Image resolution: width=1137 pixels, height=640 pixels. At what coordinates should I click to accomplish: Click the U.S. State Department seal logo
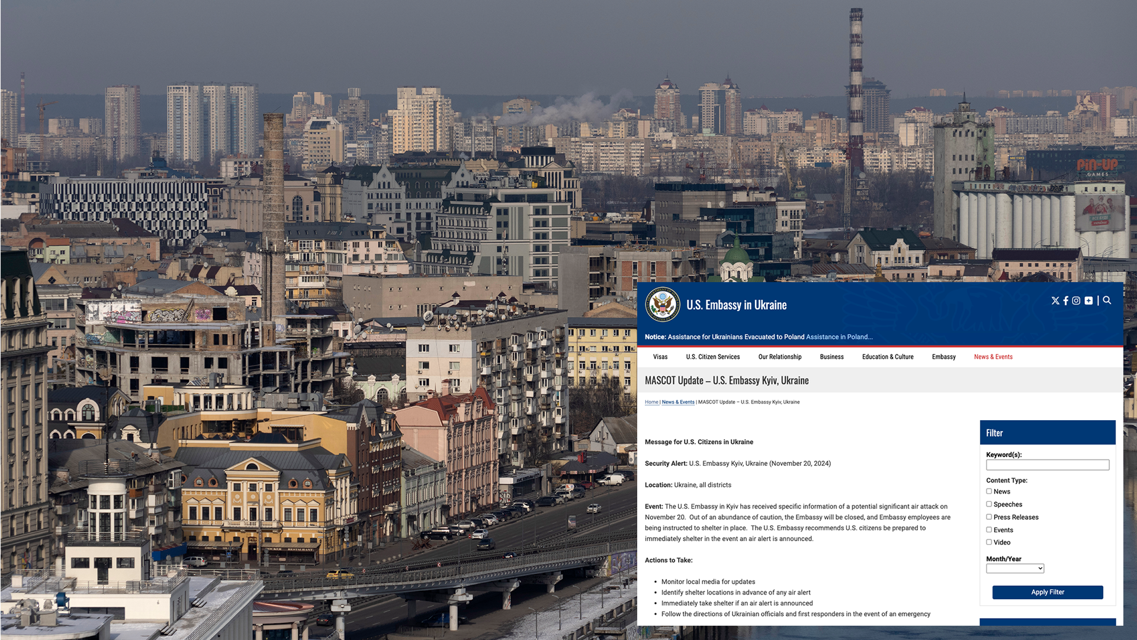663,305
